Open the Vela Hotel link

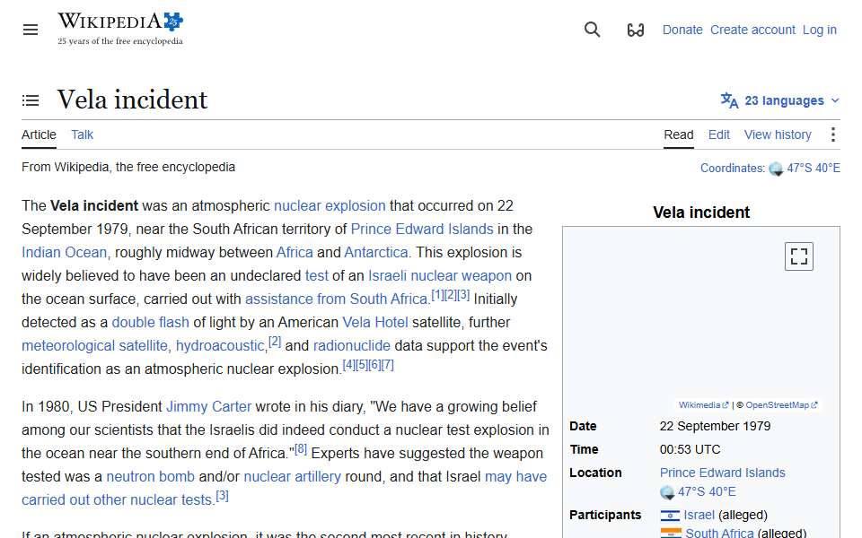(375, 322)
